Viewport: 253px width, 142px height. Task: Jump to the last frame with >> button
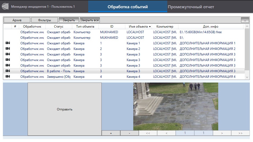tap(240, 133)
